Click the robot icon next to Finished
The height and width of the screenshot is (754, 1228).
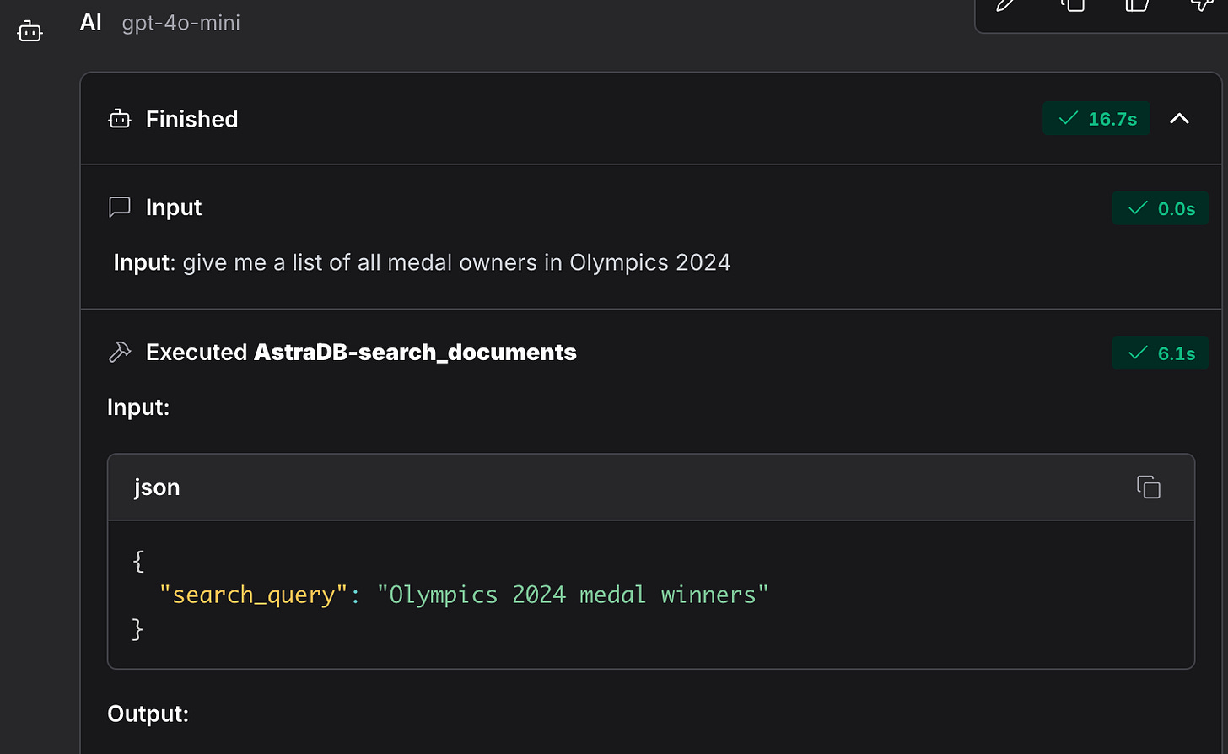point(119,119)
